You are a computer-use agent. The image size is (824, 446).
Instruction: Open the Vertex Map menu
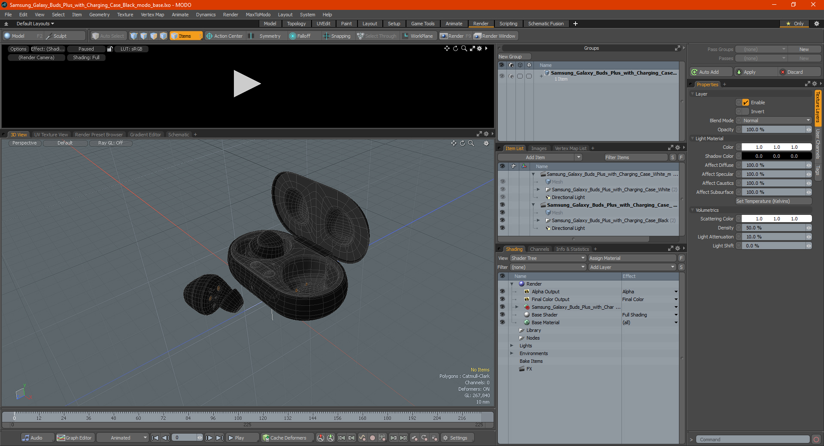pos(152,15)
